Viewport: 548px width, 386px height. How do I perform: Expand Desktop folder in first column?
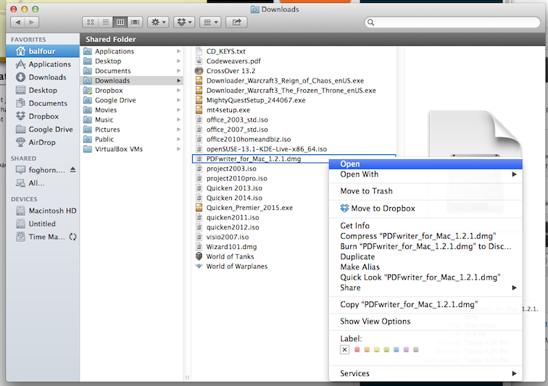[178, 61]
